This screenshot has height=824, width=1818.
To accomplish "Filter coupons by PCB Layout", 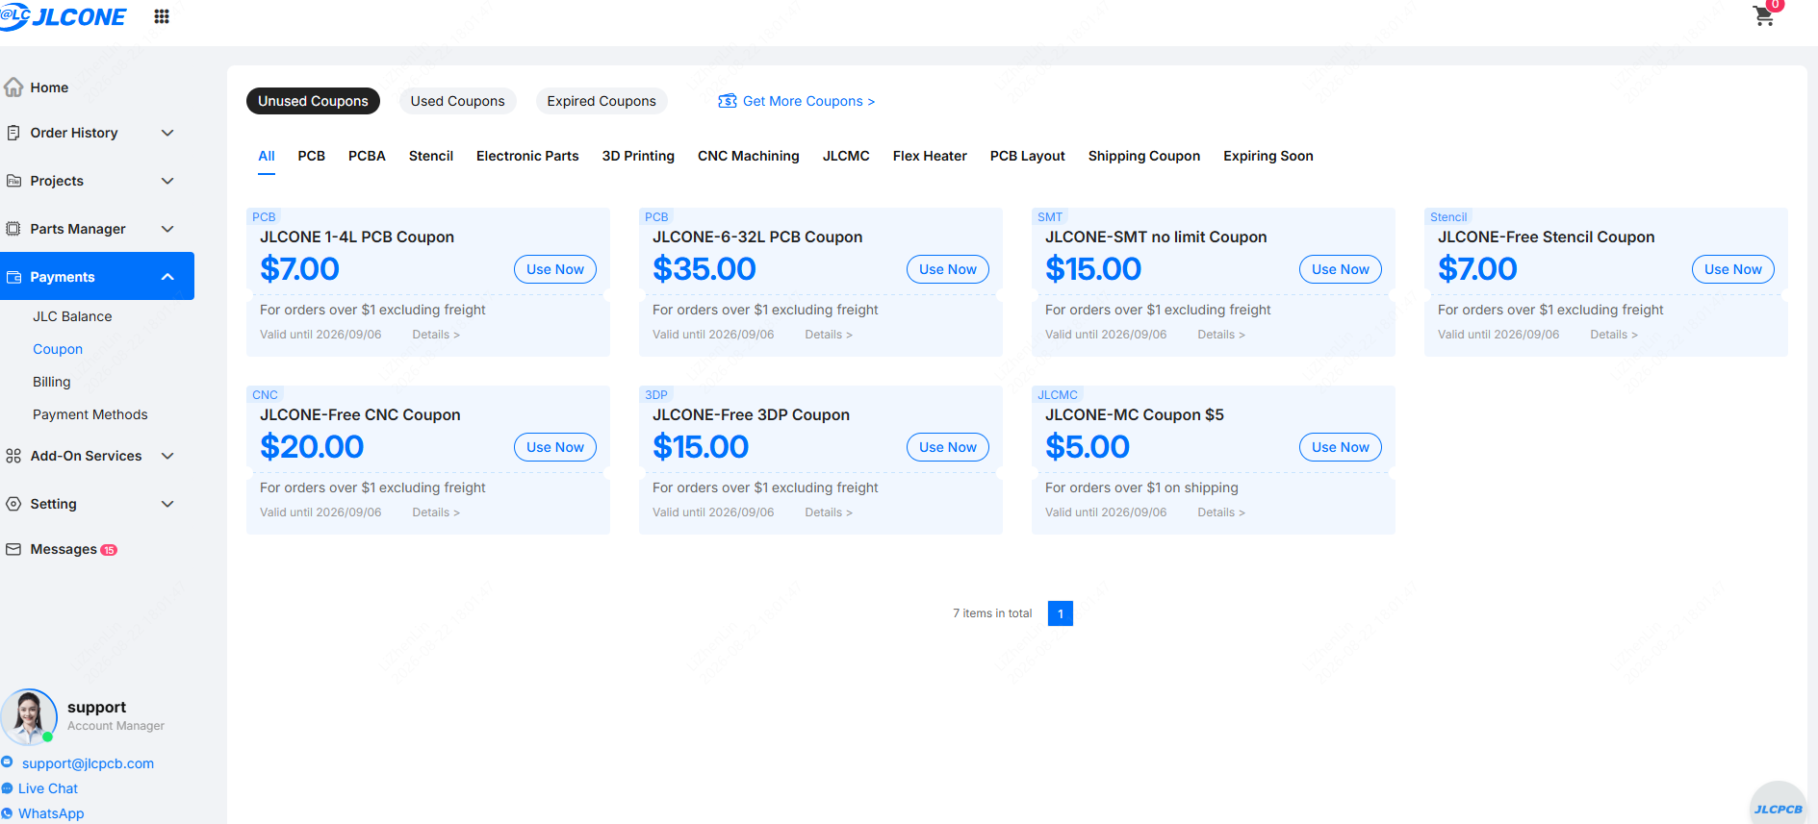I will (1028, 156).
